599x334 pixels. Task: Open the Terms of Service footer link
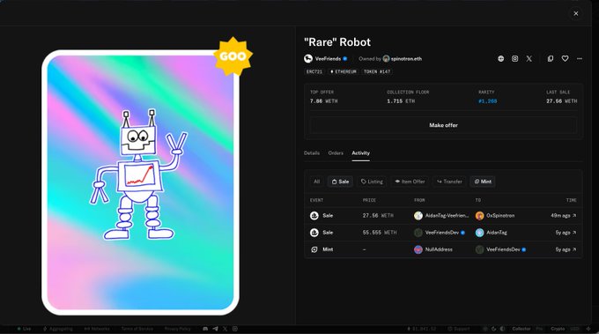[x=137, y=329]
